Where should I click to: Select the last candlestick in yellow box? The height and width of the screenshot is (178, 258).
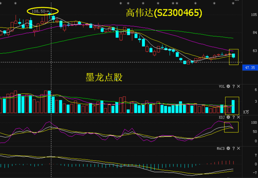point(233,55)
